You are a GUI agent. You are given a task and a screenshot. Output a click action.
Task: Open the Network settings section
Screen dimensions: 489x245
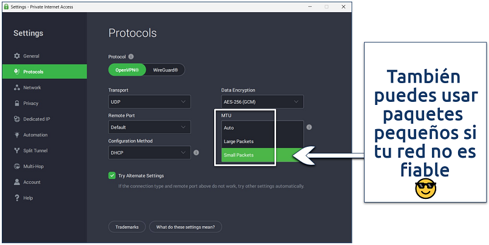point(45,87)
